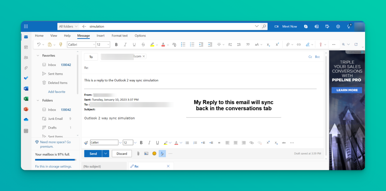Click the attach file paperclip beside Discard
This screenshot has width=386, height=191.
pos(138,154)
